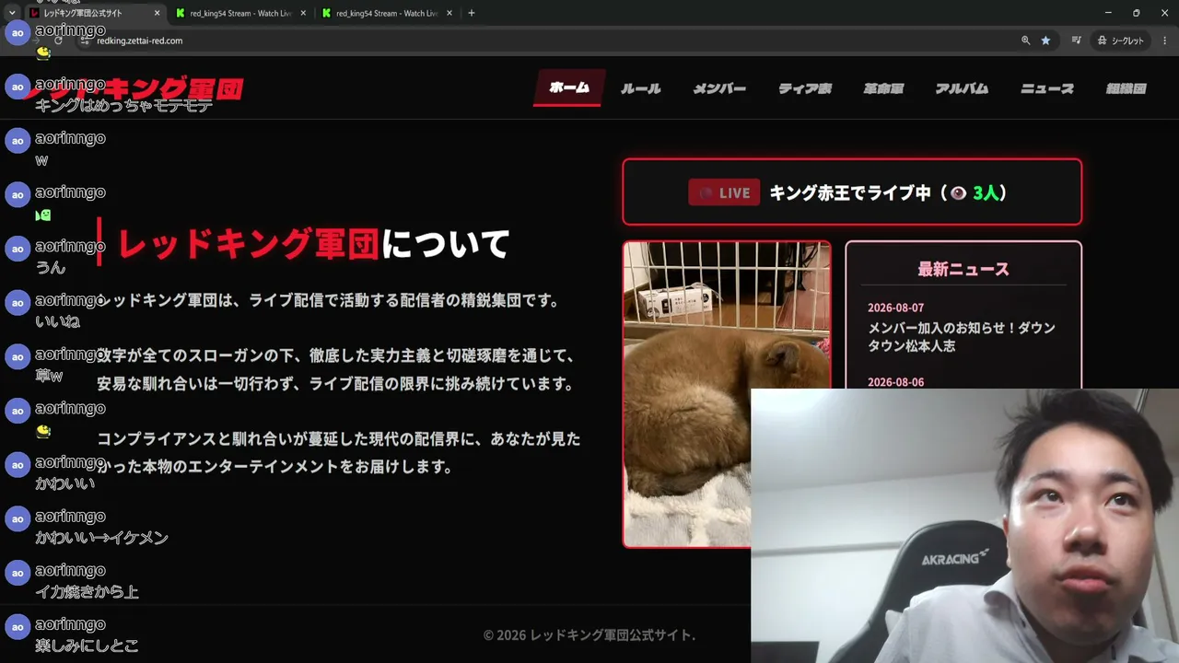Open the 組織図 page from the site nav
This screenshot has width=1179, height=663.
coord(1126,88)
